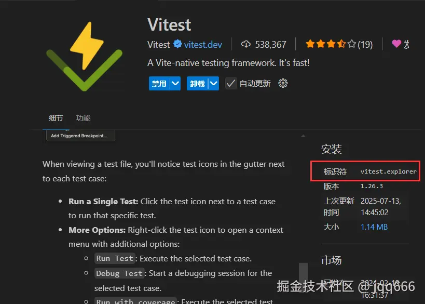Click the Vitest lightning bolt extension logo
Image resolution: width=425 pixels, height=304 pixels.
84,57
